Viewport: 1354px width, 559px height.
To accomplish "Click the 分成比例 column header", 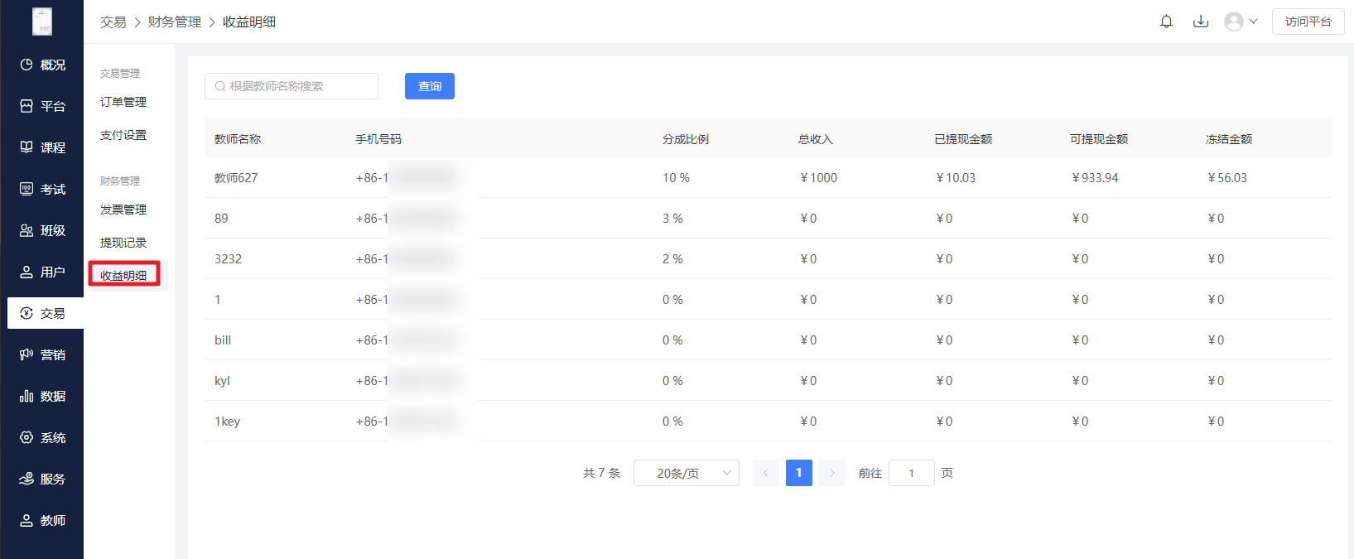I will [686, 139].
